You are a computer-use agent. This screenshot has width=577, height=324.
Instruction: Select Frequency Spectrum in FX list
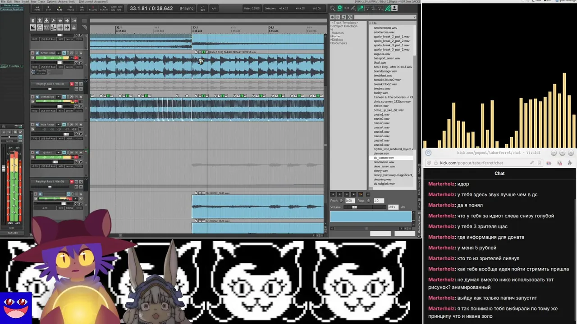(12, 9)
